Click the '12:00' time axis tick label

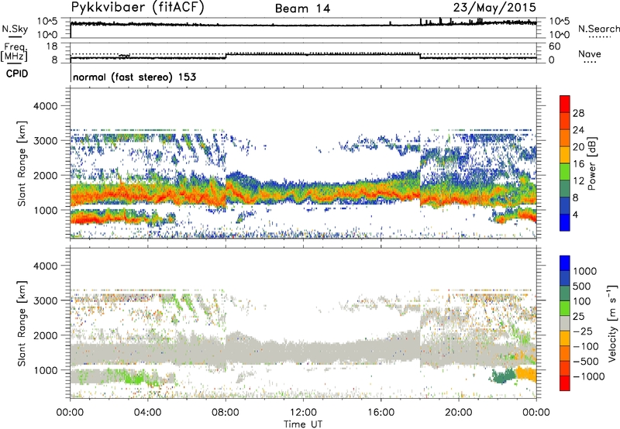tap(303, 413)
